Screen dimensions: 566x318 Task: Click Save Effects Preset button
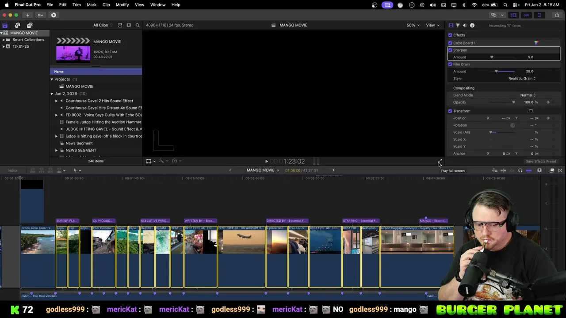[x=541, y=161]
